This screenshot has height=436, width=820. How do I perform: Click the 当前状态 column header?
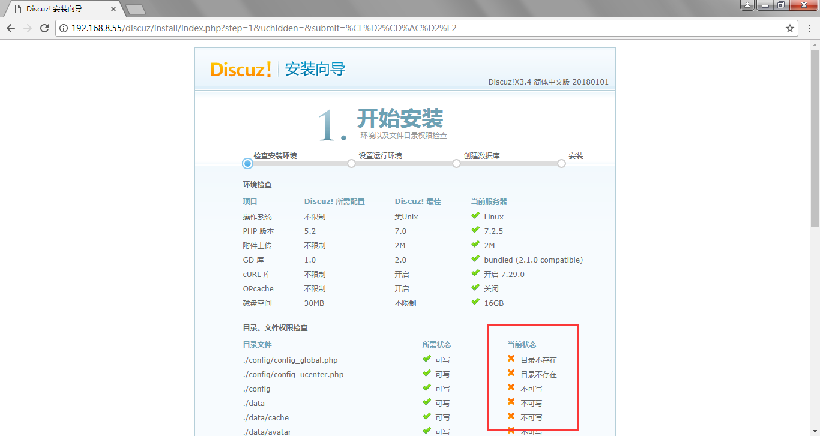point(522,345)
